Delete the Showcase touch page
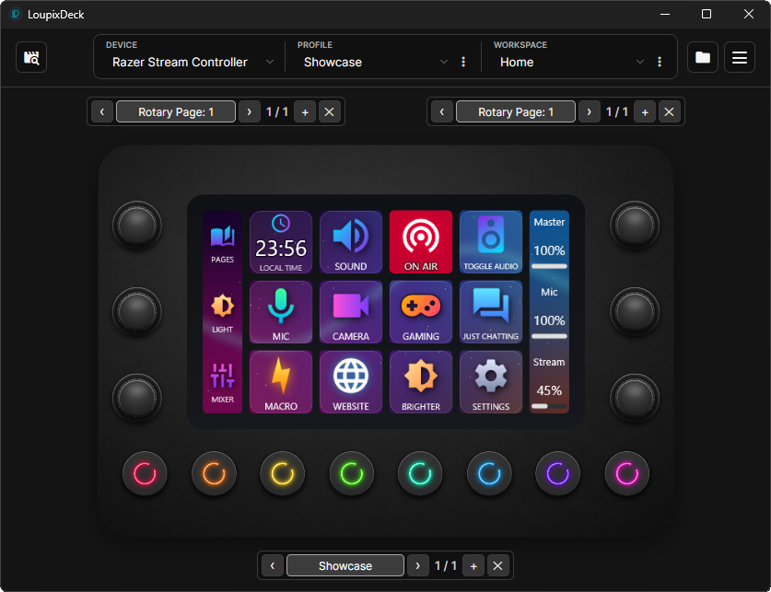 (x=497, y=565)
